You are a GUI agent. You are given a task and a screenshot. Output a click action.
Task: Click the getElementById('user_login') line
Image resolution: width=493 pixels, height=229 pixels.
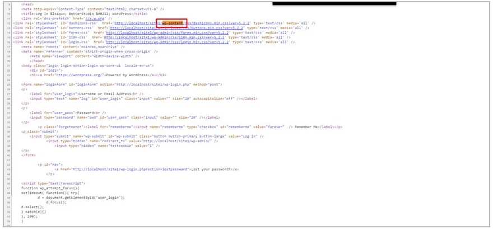(81, 198)
